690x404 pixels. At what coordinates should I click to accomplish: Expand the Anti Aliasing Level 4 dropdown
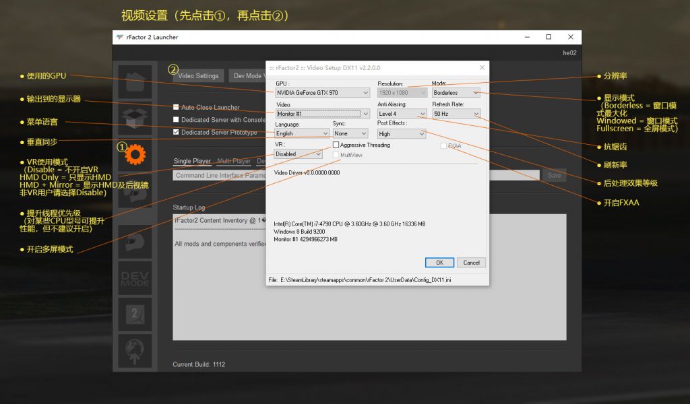tap(402, 113)
